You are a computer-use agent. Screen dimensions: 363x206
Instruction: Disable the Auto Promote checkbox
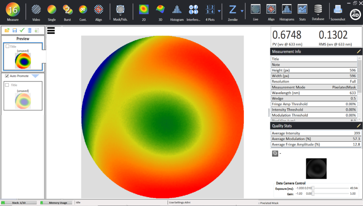pos(6,76)
